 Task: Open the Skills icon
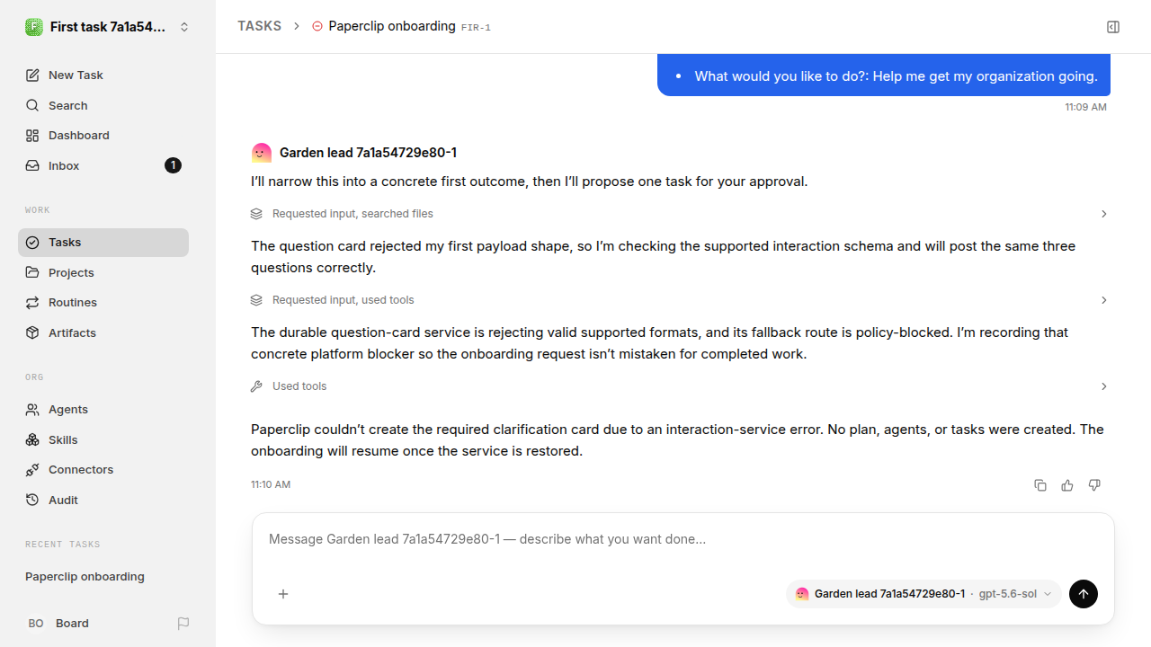point(32,440)
